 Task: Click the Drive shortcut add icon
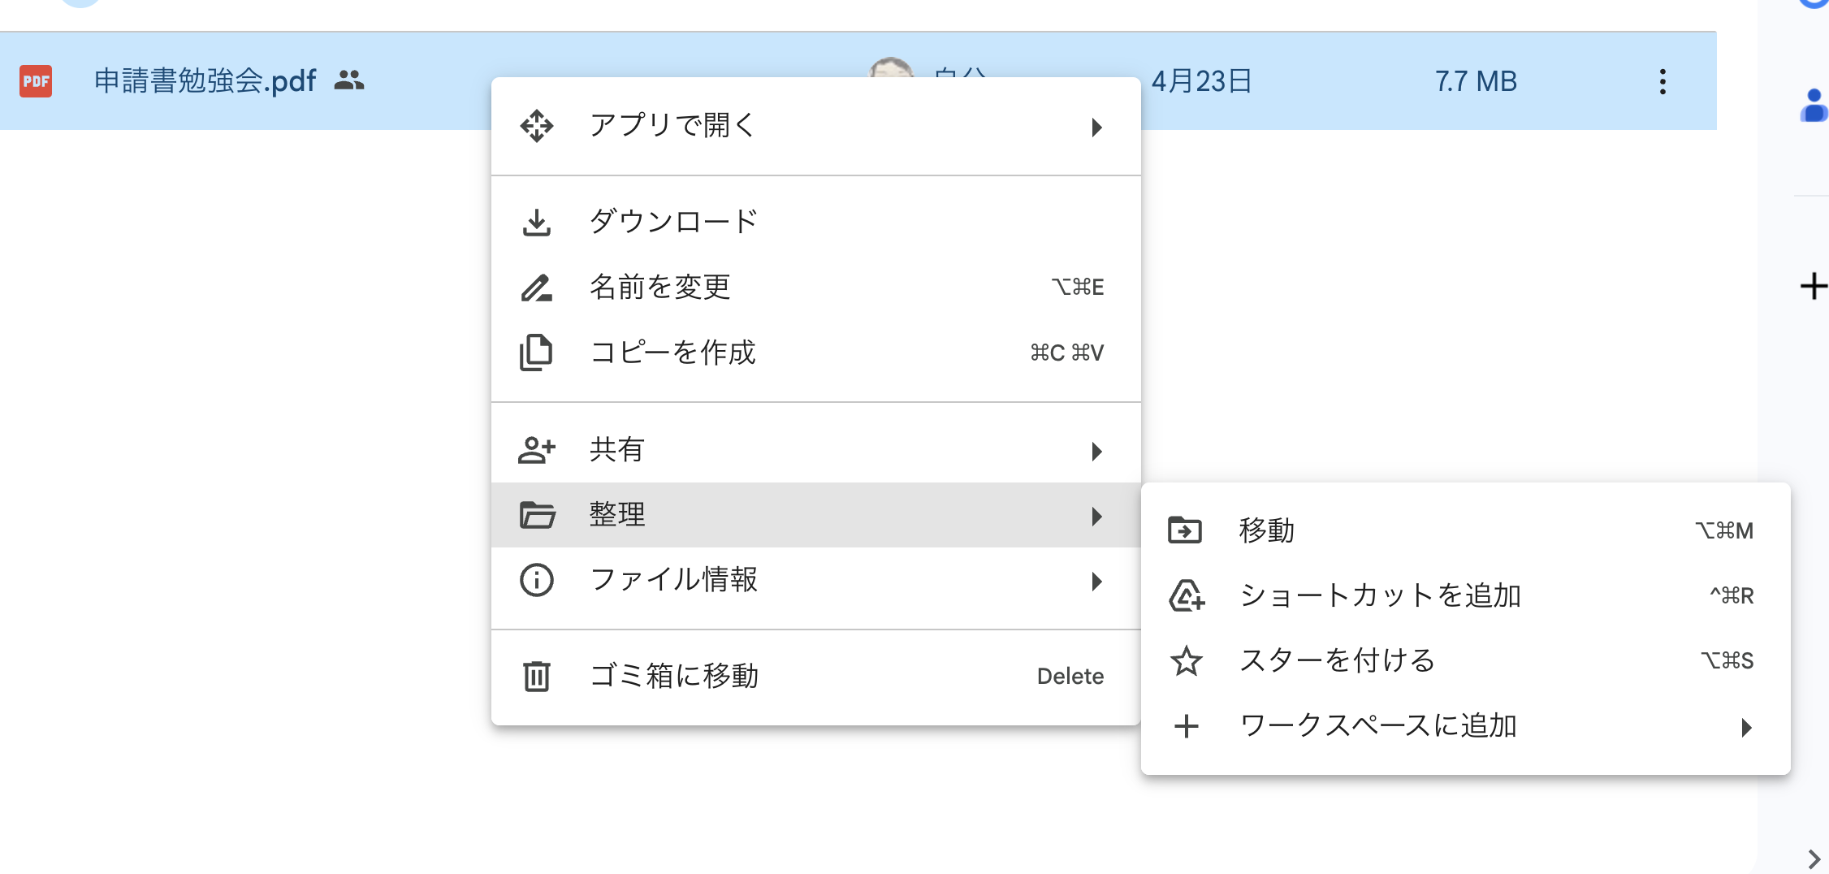click(x=1186, y=595)
